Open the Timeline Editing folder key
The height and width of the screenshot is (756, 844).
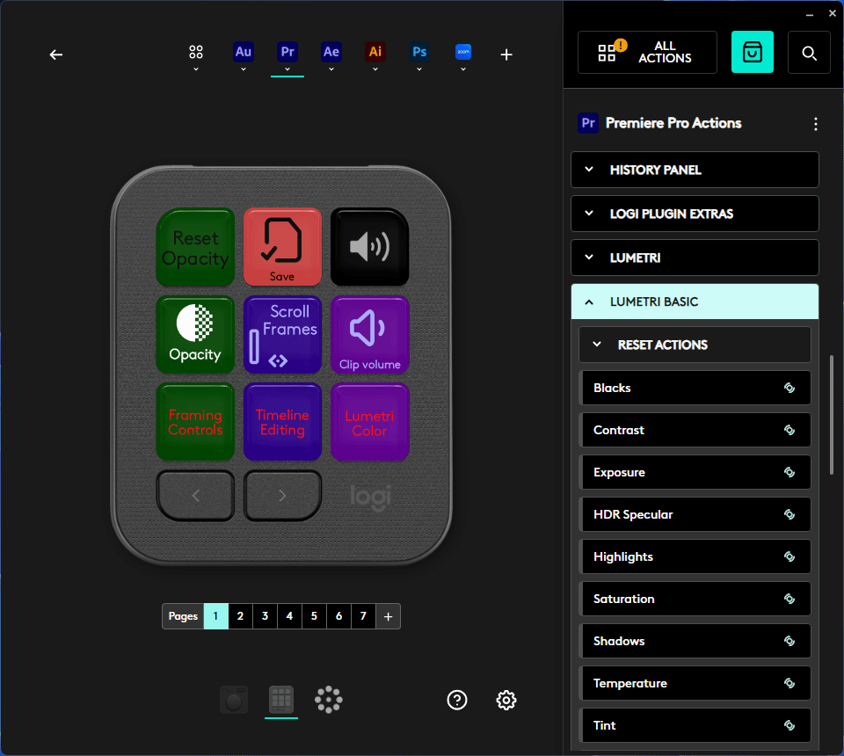pos(282,421)
